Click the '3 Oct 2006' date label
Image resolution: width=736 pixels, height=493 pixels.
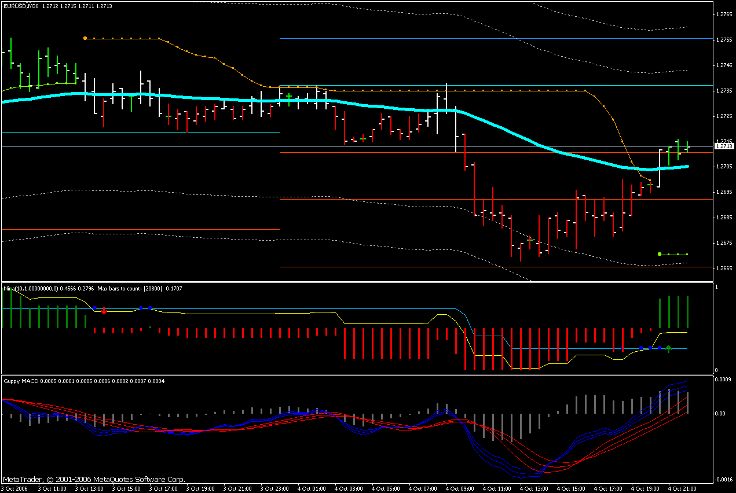coord(14,489)
